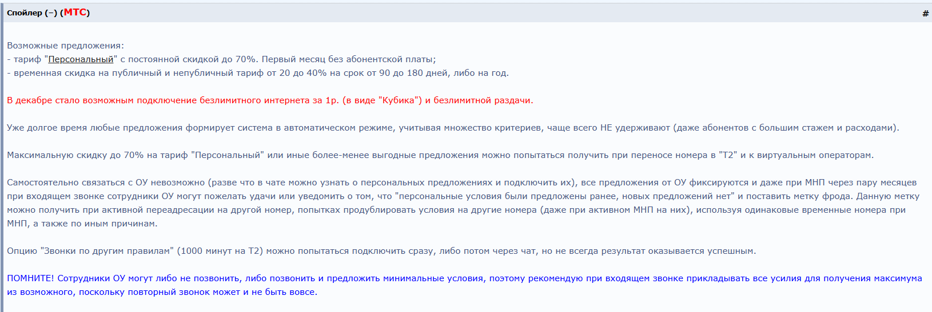Viewport: 932px width, 312px height.
Task: Click the line starting "Максимальную скидку до 70%"
Action: coord(440,155)
